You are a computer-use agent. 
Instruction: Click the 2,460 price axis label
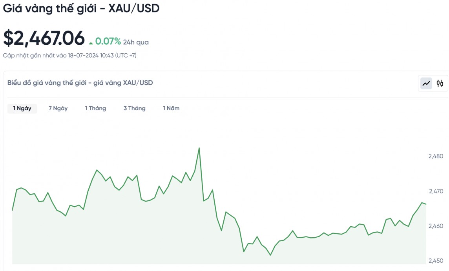pyautogui.click(x=436, y=226)
